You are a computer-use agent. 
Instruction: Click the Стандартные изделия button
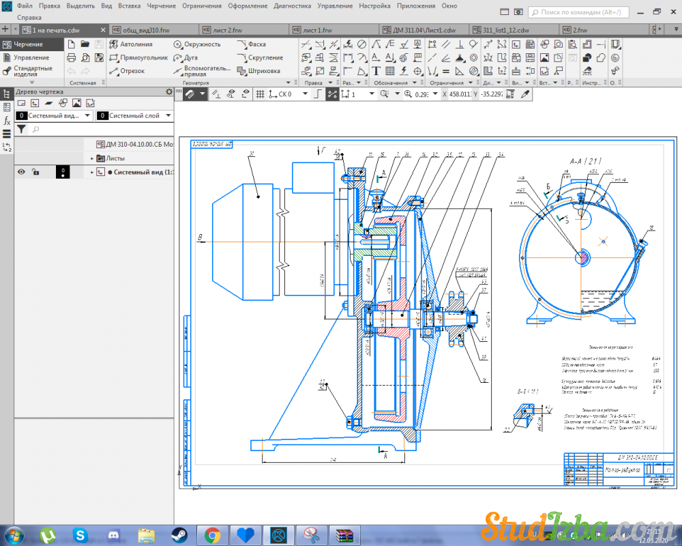coord(33,71)
